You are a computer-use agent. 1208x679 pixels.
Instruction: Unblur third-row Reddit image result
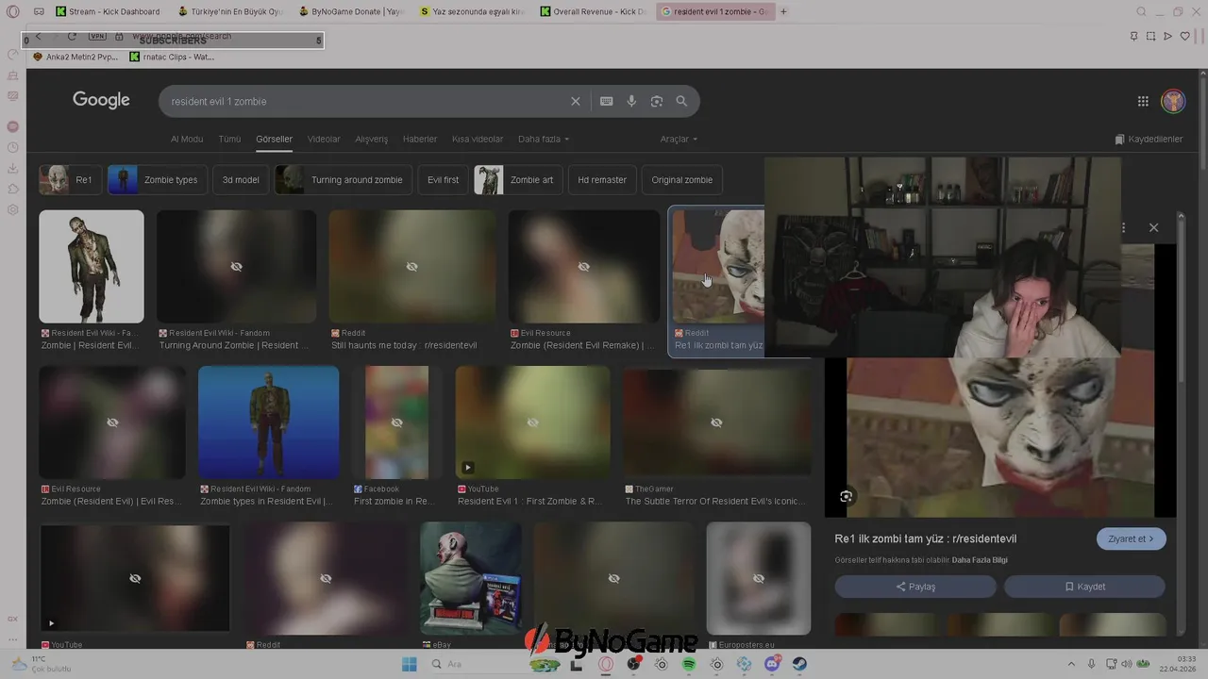(x=326, y=578)
